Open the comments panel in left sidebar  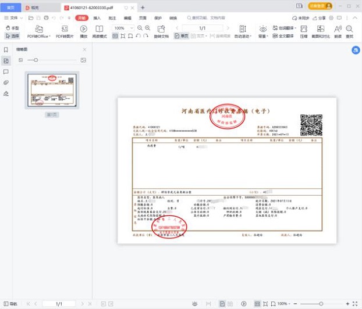click(x=6, y=71)
